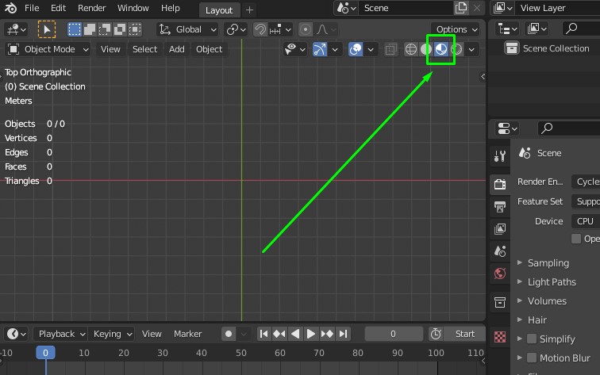Choose Subtract selection mode icon
Viewport: 600px width, 375px height.
[x=105, y=29]
